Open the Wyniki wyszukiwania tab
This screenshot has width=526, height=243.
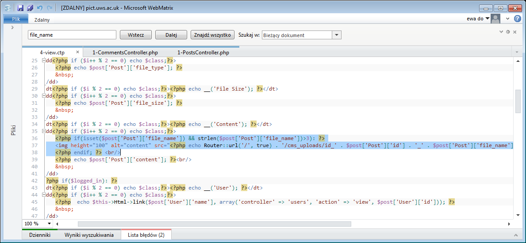[89, 235]
